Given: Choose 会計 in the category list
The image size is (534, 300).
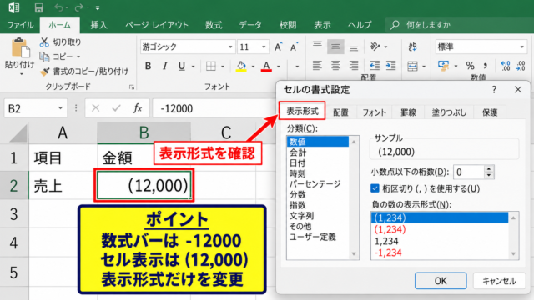Looking at the screenshot, I should coord(298,152).
